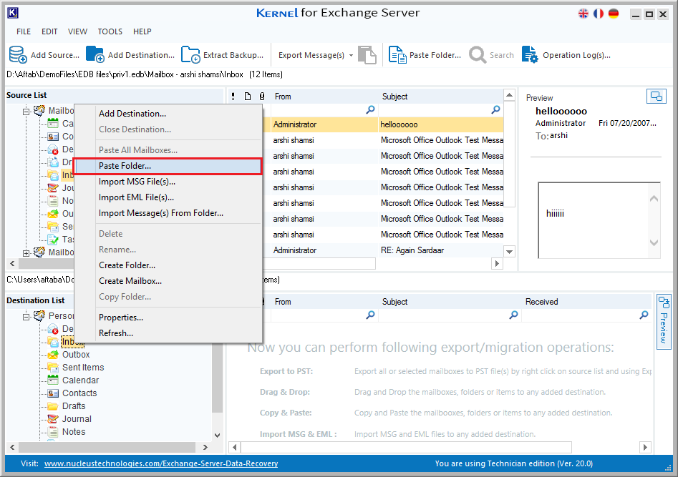Expand the second source Mailbox tree node

26,253
